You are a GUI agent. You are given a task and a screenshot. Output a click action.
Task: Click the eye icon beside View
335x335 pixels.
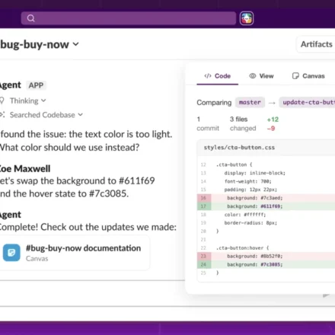[253, 76]
